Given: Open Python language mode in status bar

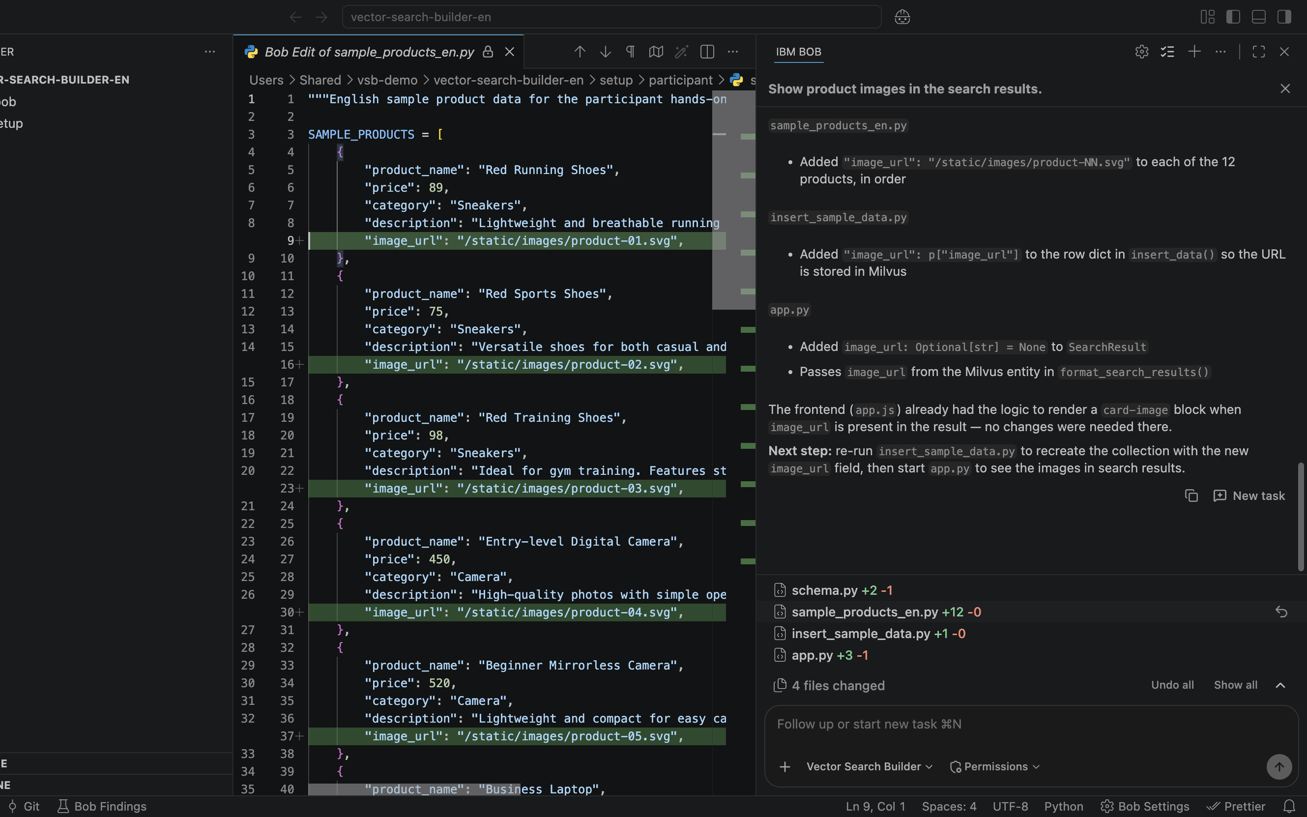Looking at the screenshot, I should tap(1063, 806).
